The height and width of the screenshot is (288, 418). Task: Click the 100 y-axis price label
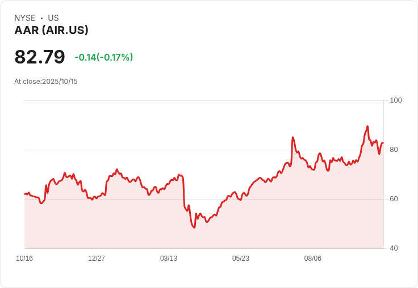[396, 100]
